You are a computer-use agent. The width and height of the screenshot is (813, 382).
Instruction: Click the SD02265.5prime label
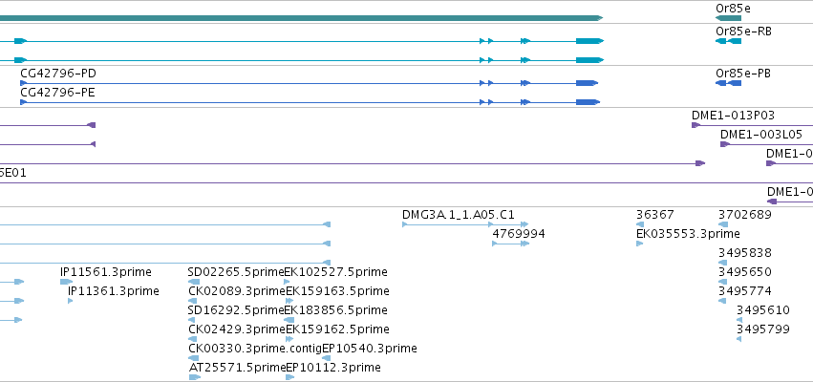[x=236, y=272]
